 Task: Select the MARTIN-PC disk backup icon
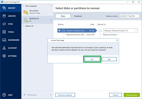pos(26,20)
